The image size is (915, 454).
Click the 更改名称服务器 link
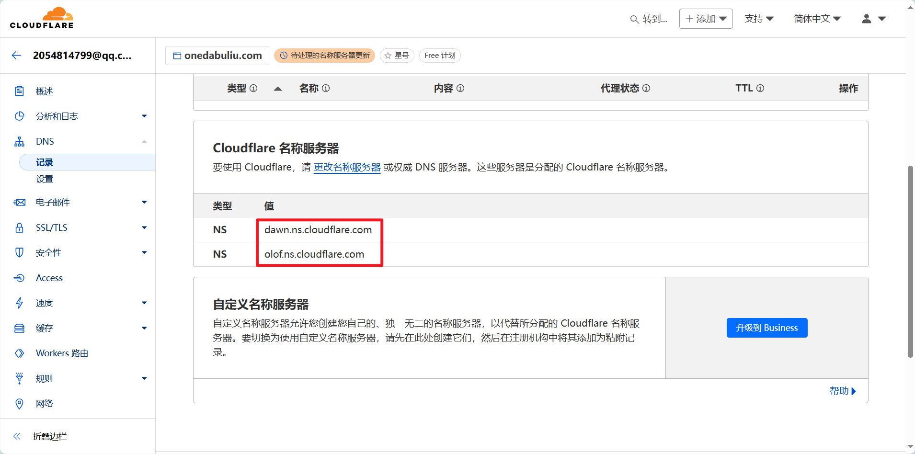click(347, 167)
